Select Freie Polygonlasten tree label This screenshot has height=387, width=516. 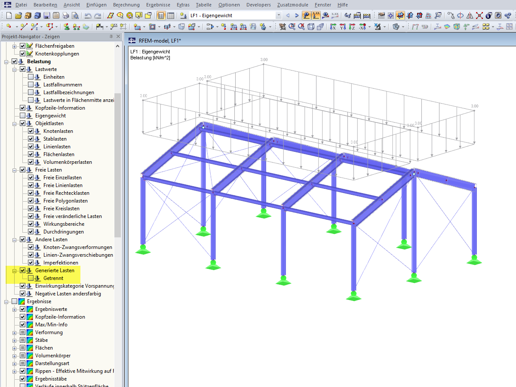[x=65, y=201]
